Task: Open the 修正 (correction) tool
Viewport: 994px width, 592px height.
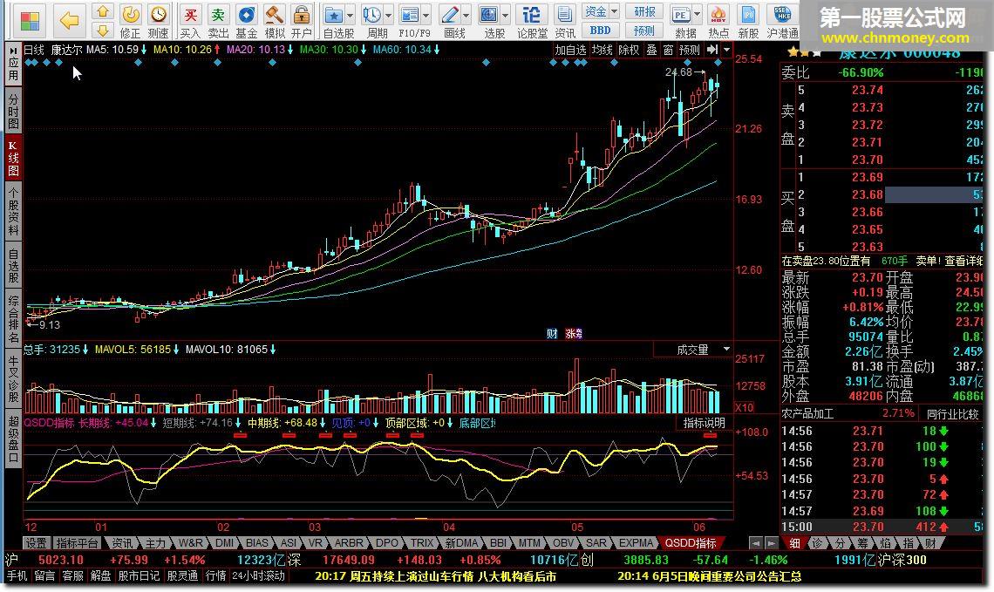Action: pyautogui.click(x=131, y=21)
